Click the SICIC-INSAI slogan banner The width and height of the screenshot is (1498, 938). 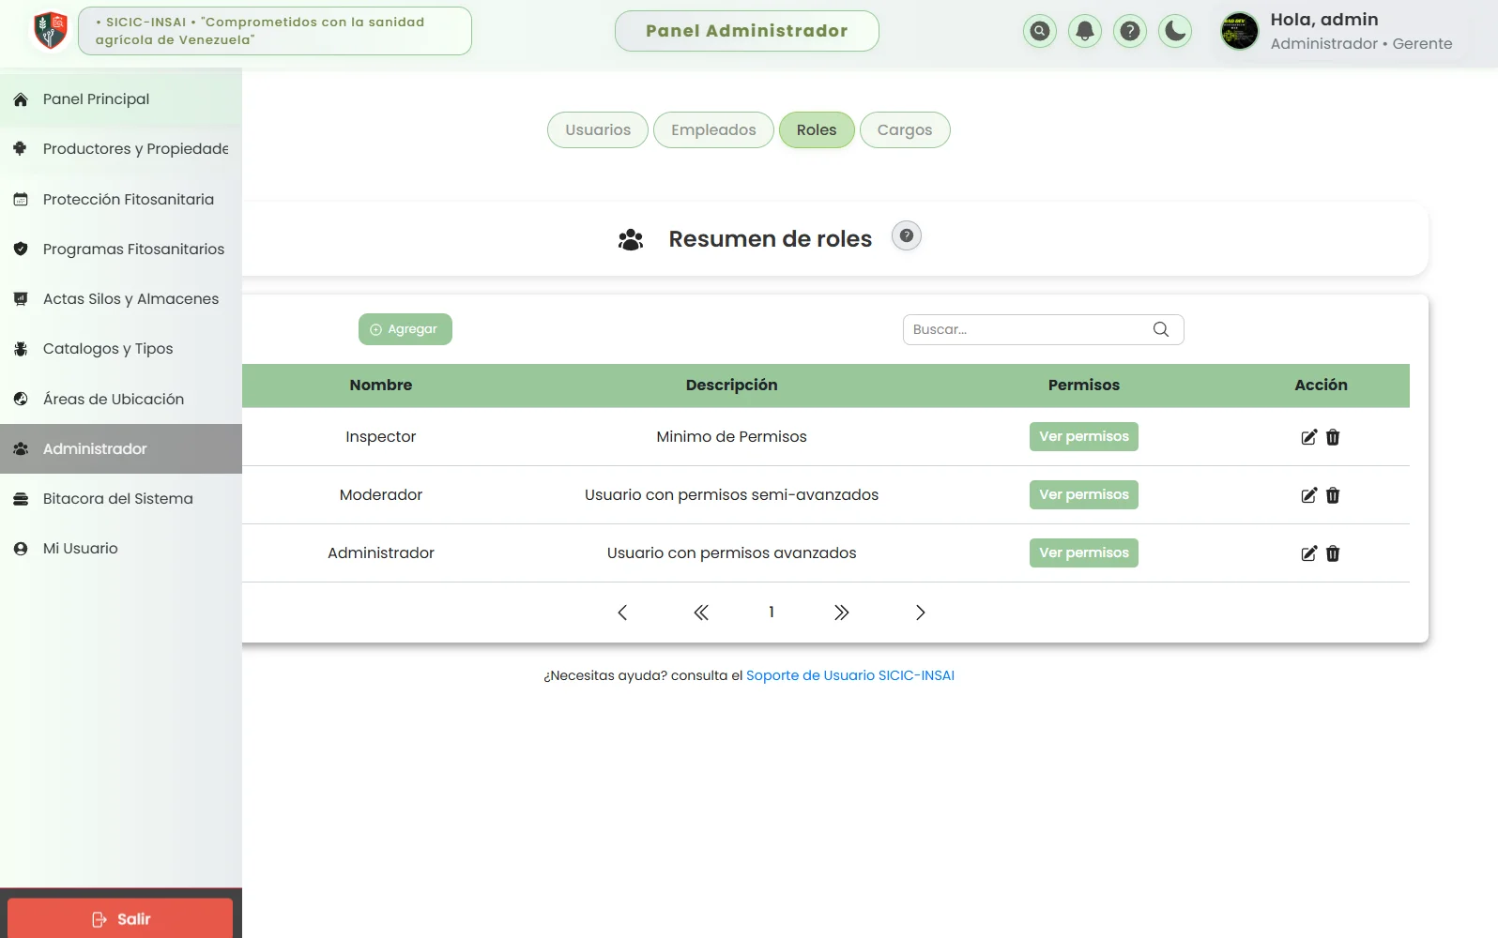[x=275, y=31]
